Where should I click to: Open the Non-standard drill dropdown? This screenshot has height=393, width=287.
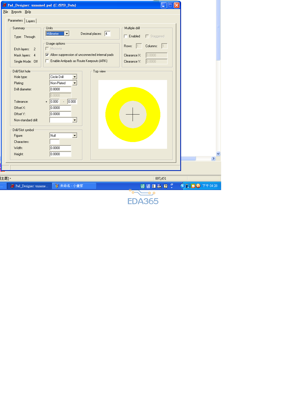[x=75, y=120]
